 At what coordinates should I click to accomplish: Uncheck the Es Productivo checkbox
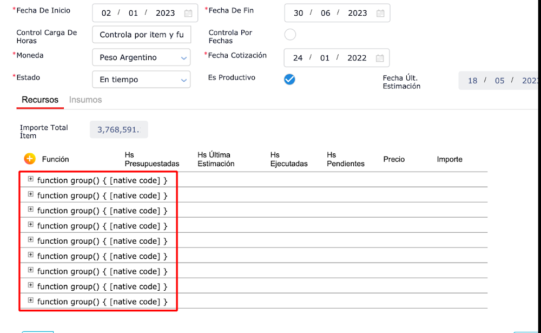290,80
